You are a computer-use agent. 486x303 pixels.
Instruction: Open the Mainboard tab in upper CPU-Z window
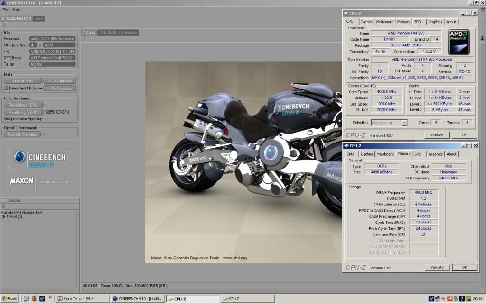[384, 22]
